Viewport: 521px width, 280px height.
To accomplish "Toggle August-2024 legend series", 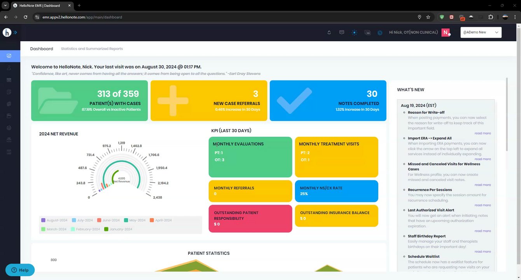I will click(54, 220).
